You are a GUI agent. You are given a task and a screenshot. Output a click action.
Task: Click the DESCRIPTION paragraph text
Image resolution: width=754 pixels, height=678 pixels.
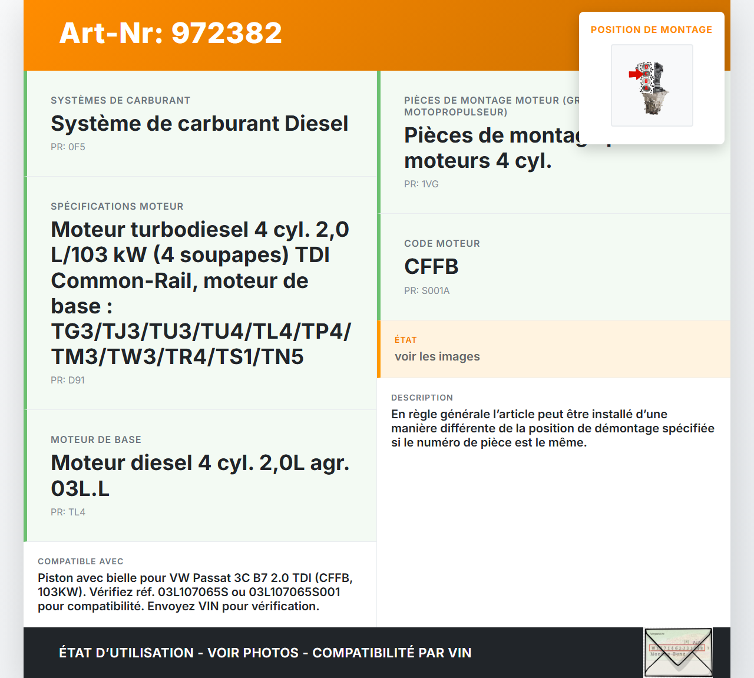[x=552, y=428]
